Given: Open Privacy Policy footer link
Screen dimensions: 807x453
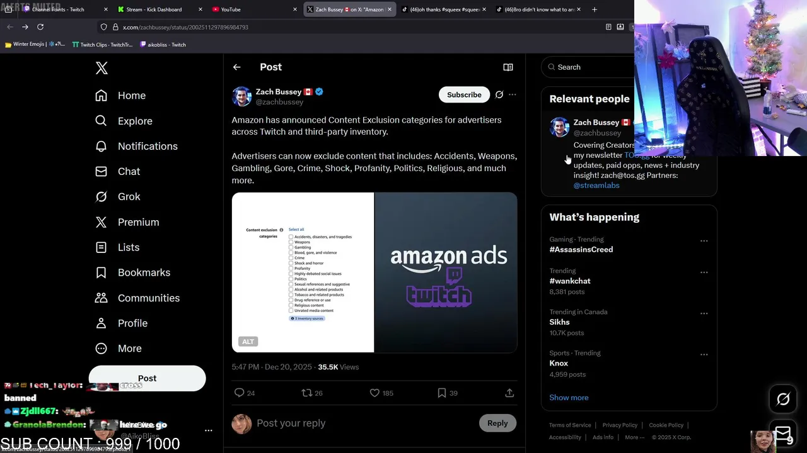Looking at the screenshot, I should tap(620, 425).
